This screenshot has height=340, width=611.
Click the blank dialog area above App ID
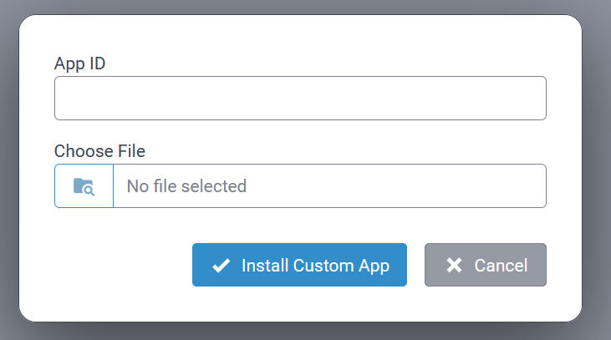coord(300,35)
